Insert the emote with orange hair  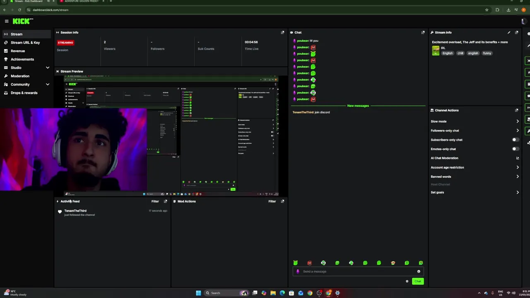[393, 263]
